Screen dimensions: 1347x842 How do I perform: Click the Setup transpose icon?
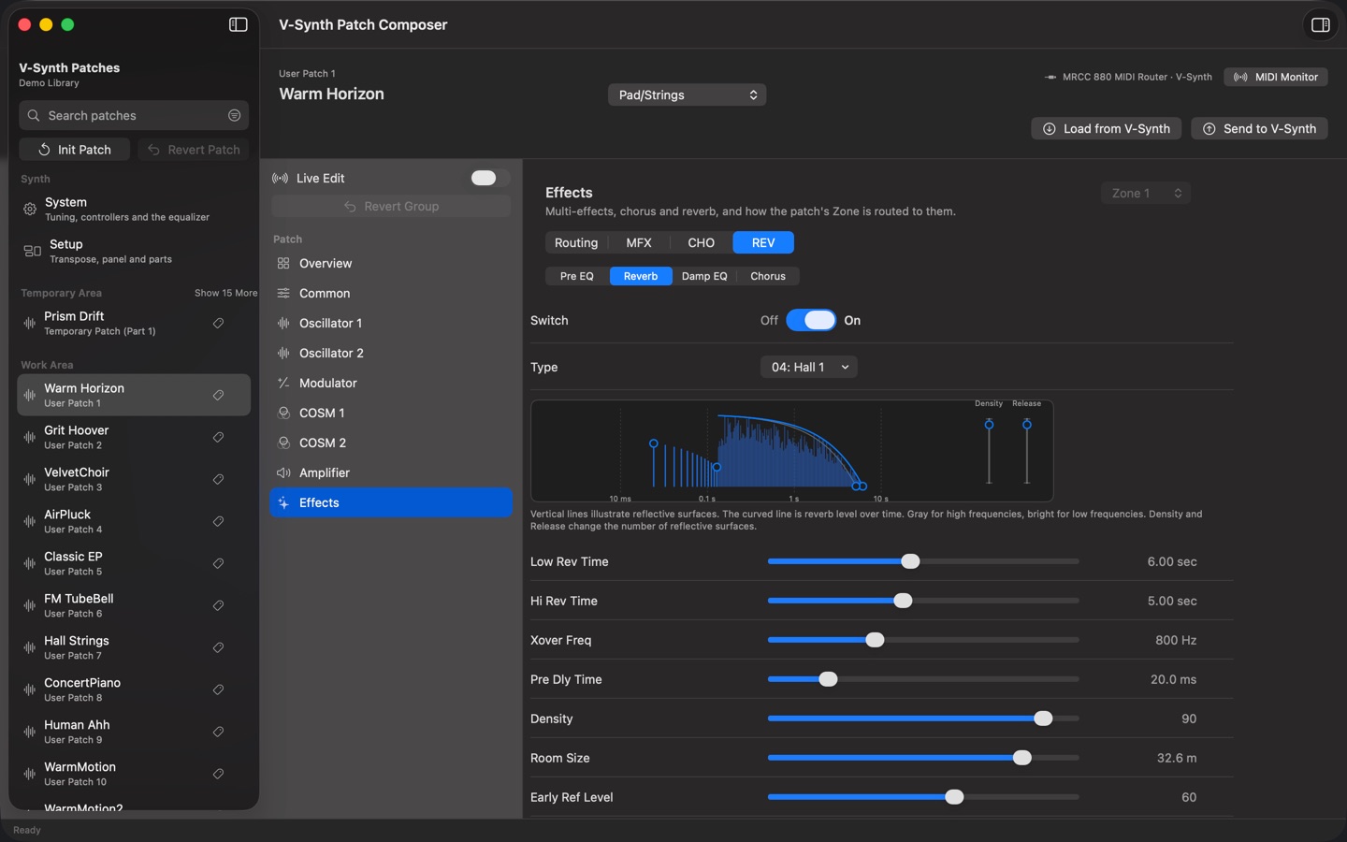tap(32, 251)
